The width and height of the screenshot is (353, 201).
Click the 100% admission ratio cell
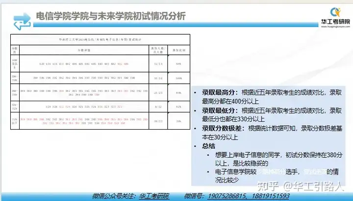pos(179,78)
